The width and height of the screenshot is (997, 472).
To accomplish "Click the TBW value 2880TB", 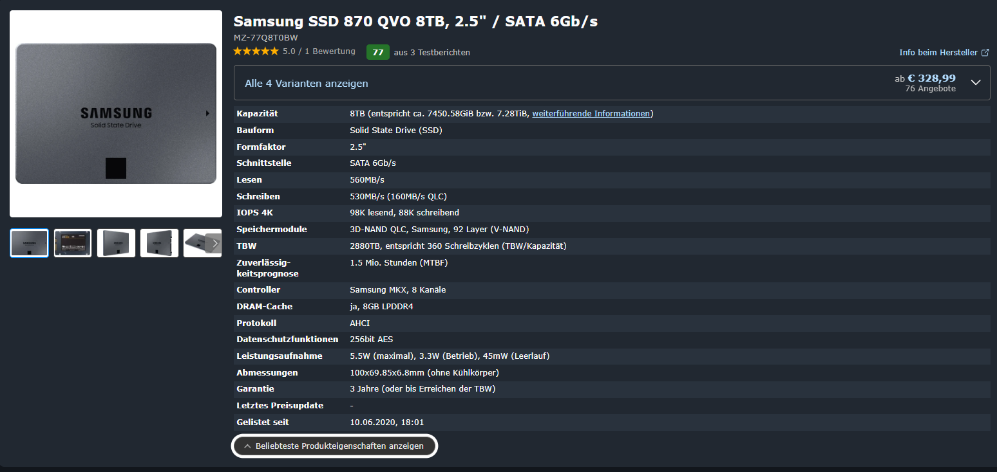I will point(458,246).
